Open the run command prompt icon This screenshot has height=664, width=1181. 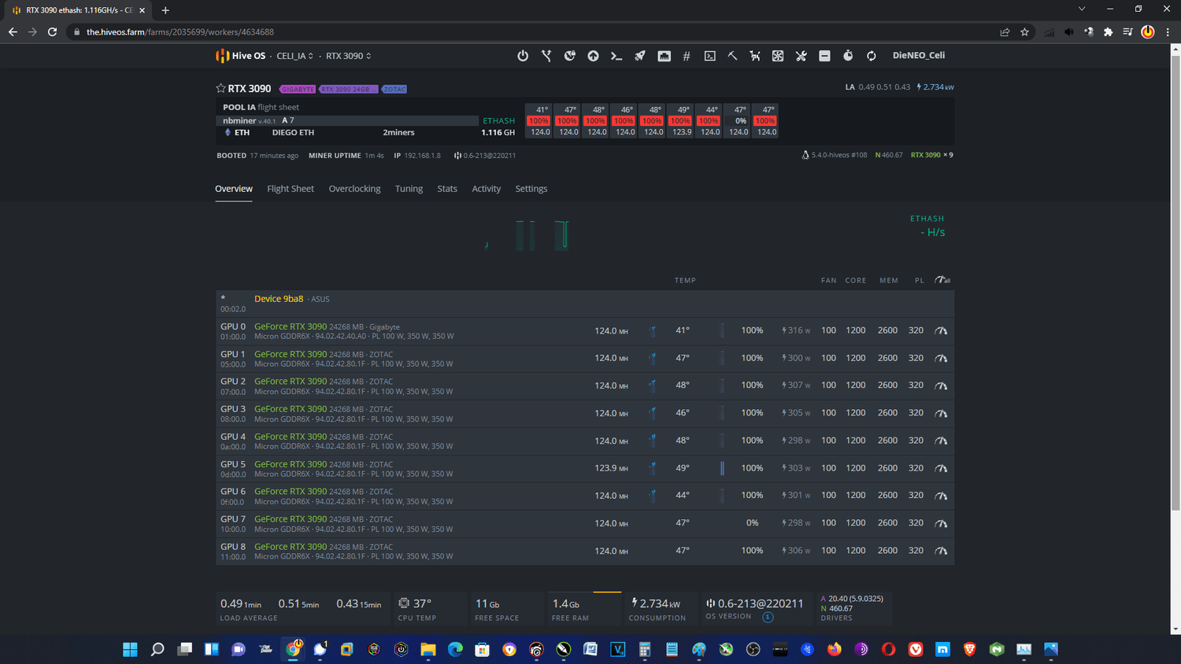(616, 56)
